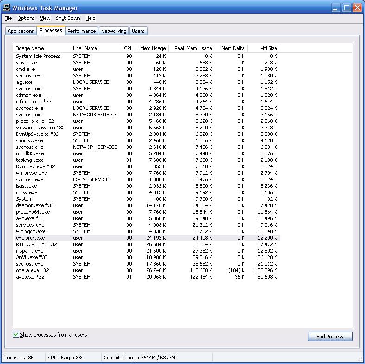This screenshot has width=365, height=364.
Task: Select the lsass.exe process
Action: click(x=147, y=186)
